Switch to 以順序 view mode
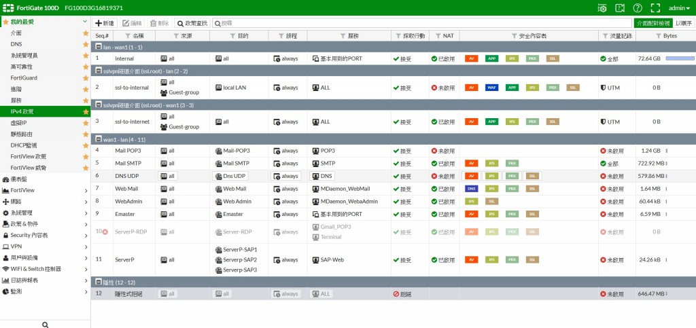The height and width of the screenshot is (328, 696). (684, 23)
